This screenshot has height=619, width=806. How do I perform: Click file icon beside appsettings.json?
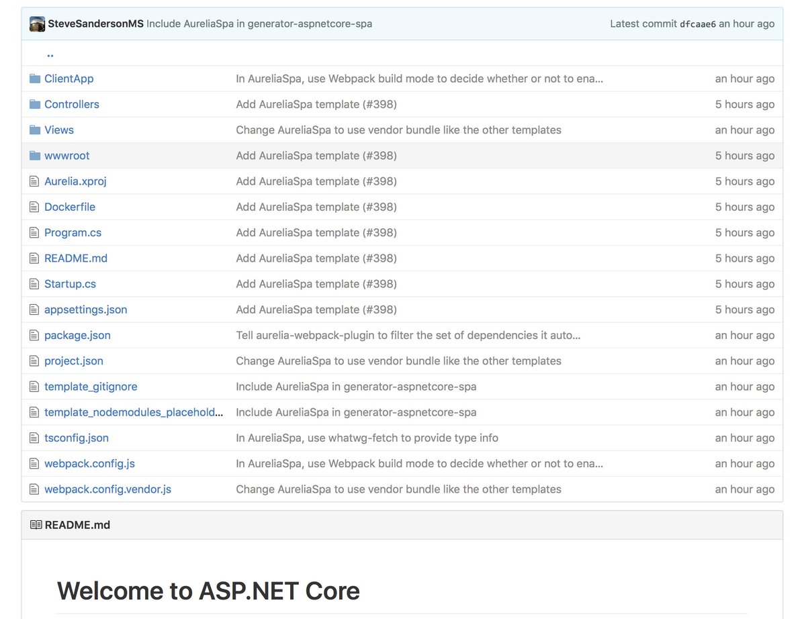pos(35,309)
